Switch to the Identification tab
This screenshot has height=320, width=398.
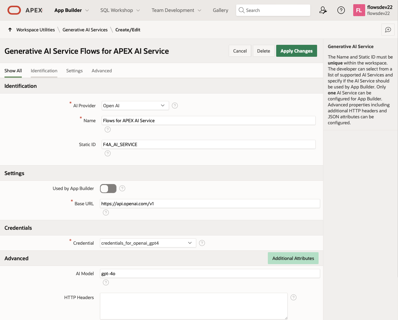[x=44, y=71]
